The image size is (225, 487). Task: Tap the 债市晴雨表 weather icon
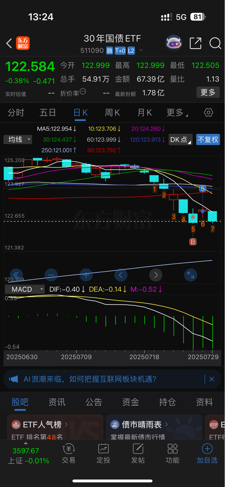click(115, 424)
